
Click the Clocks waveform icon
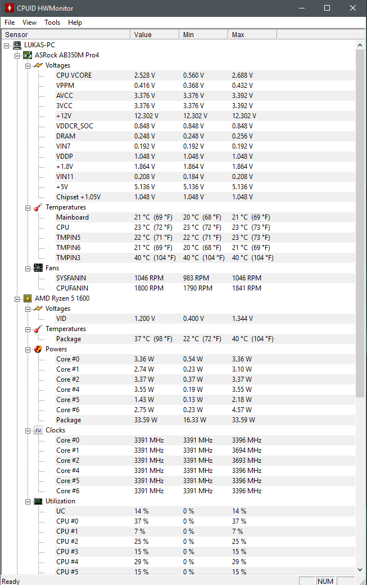coord(38,430)
